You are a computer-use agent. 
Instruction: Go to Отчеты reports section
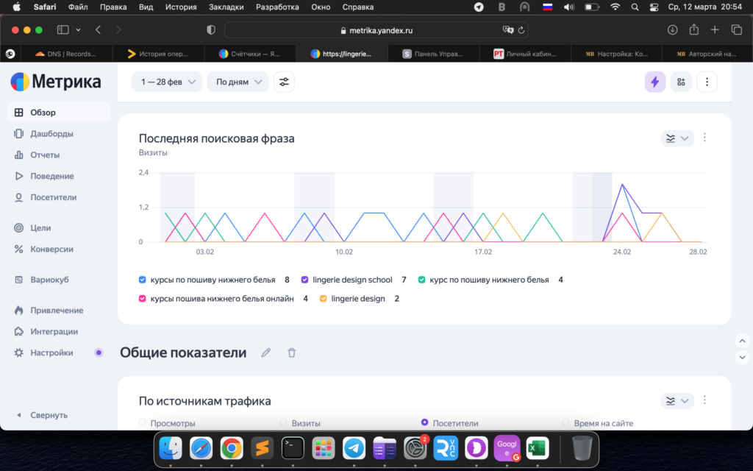click(45, 155)
